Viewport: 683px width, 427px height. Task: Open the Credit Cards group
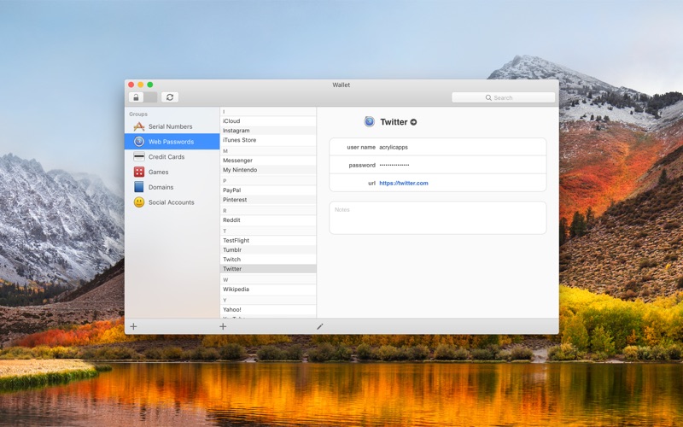[172, 157]
